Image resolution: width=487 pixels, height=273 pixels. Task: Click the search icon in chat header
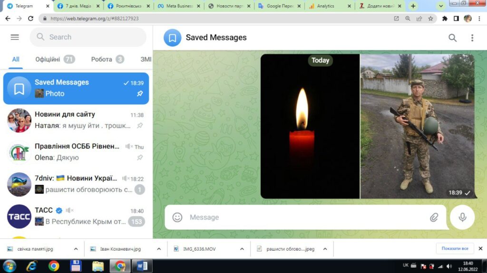click(x=452, y=38)
